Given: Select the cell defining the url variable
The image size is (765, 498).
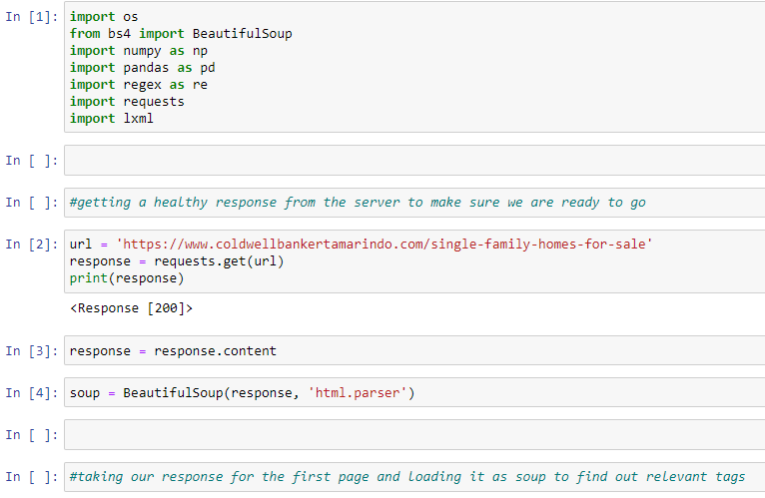Looking at the screenshot, I should (414, 260).
